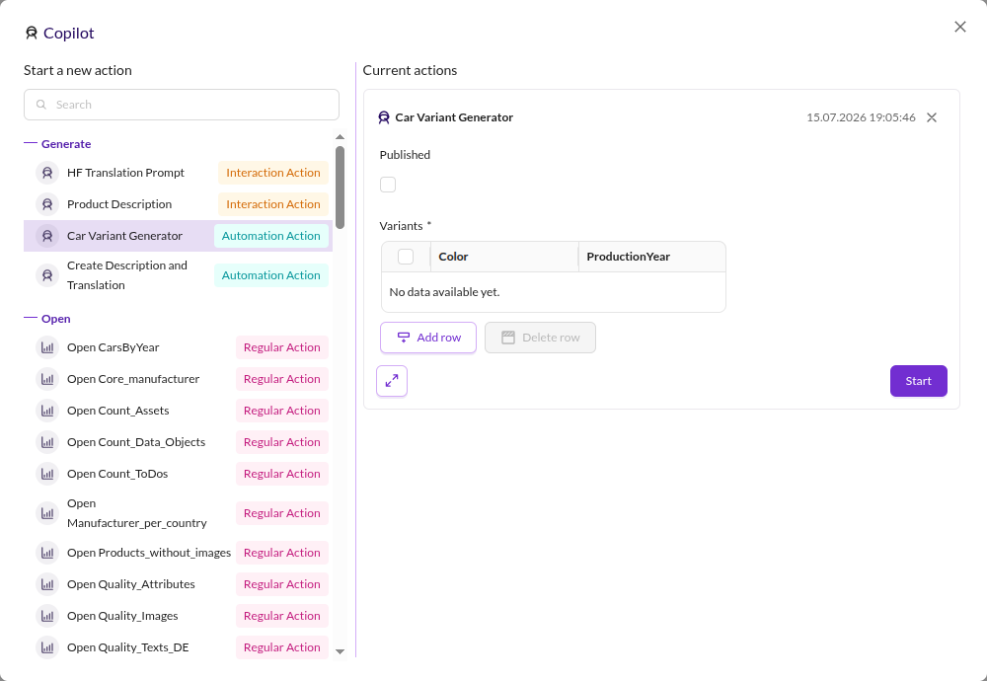Click the Open Quality_Texts_DE label

click(128, 647)
